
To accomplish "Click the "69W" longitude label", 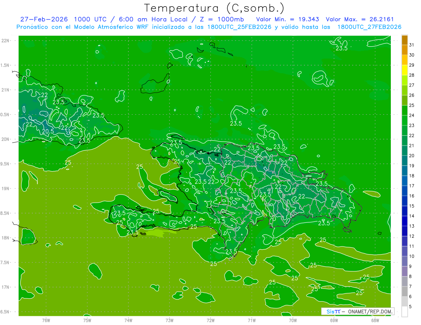I will [334, 320].
